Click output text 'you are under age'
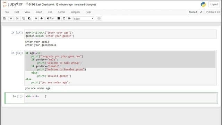Viewport: 222px width, 125px height. 38,88
